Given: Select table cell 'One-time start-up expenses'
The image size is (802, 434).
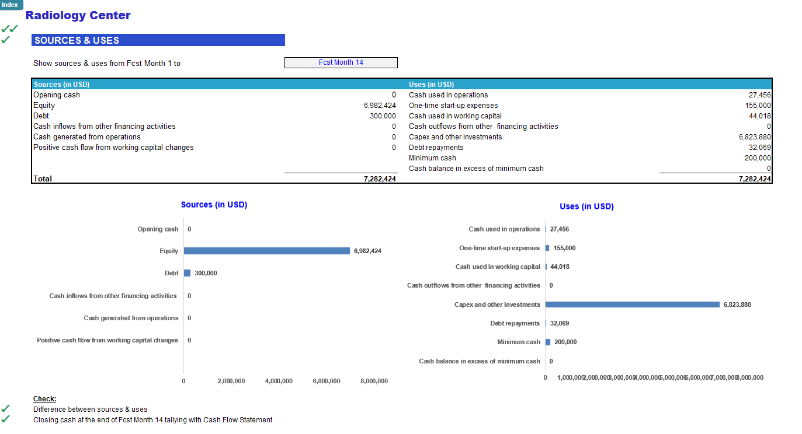Looking at the screenshot, I should coord(453,106).
